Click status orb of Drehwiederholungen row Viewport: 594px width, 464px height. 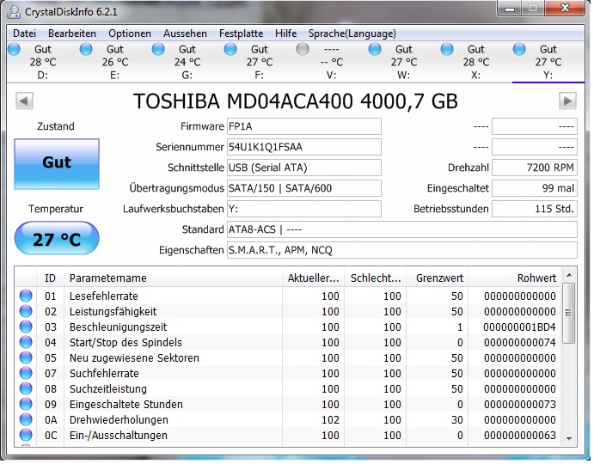(26, 419)
